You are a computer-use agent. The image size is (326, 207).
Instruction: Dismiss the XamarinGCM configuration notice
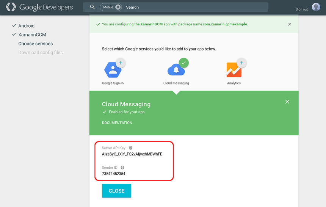pyautogui.click(x=290, y=24)
